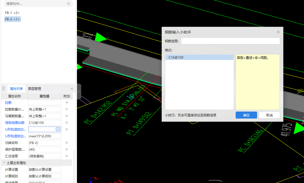Click the 保护层厚度 value (40)

pos(45,149)
